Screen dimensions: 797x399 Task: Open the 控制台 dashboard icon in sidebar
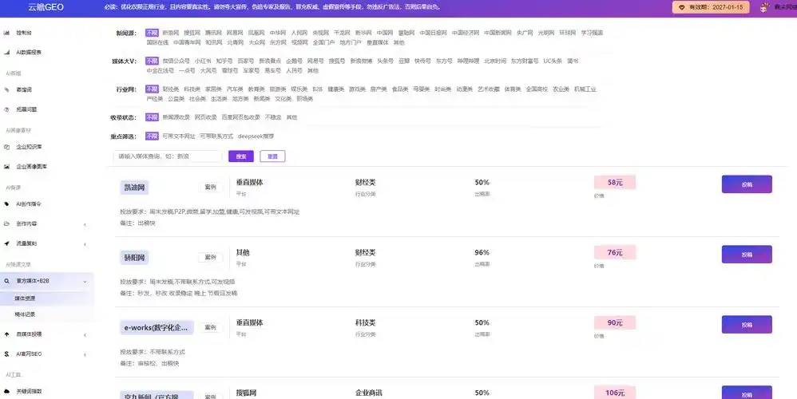[x=7, y=34]
